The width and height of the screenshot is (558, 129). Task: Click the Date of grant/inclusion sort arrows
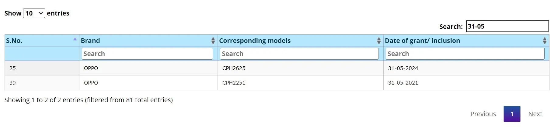point(545,40)
